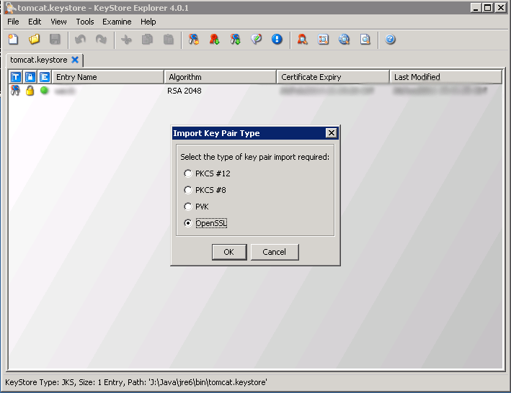Screen dimensions: 511x393
Task: Open the Help menu
Action: [148, 22]
